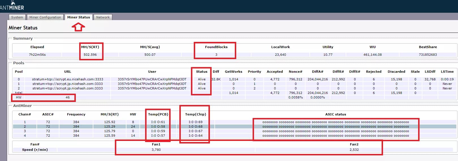This screenshot has width=458, height=161.
Task: Click the pool 0 user address
Action: pyautogui.click(x=152, y=79)
